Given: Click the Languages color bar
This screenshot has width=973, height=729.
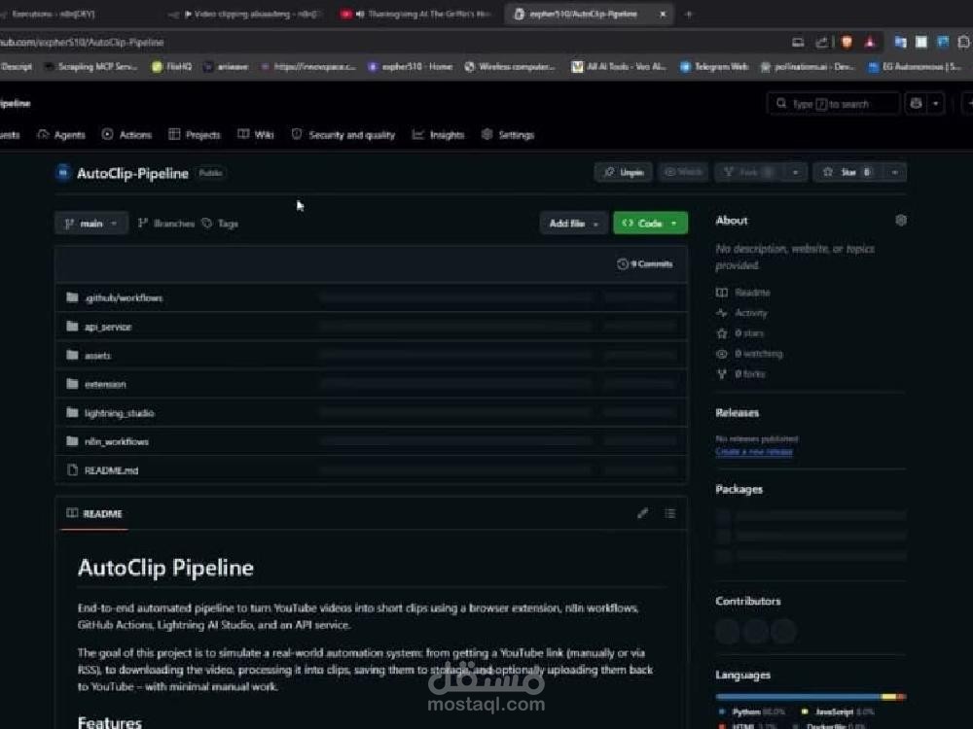Looking at the screenshot, I should [811, 697].
